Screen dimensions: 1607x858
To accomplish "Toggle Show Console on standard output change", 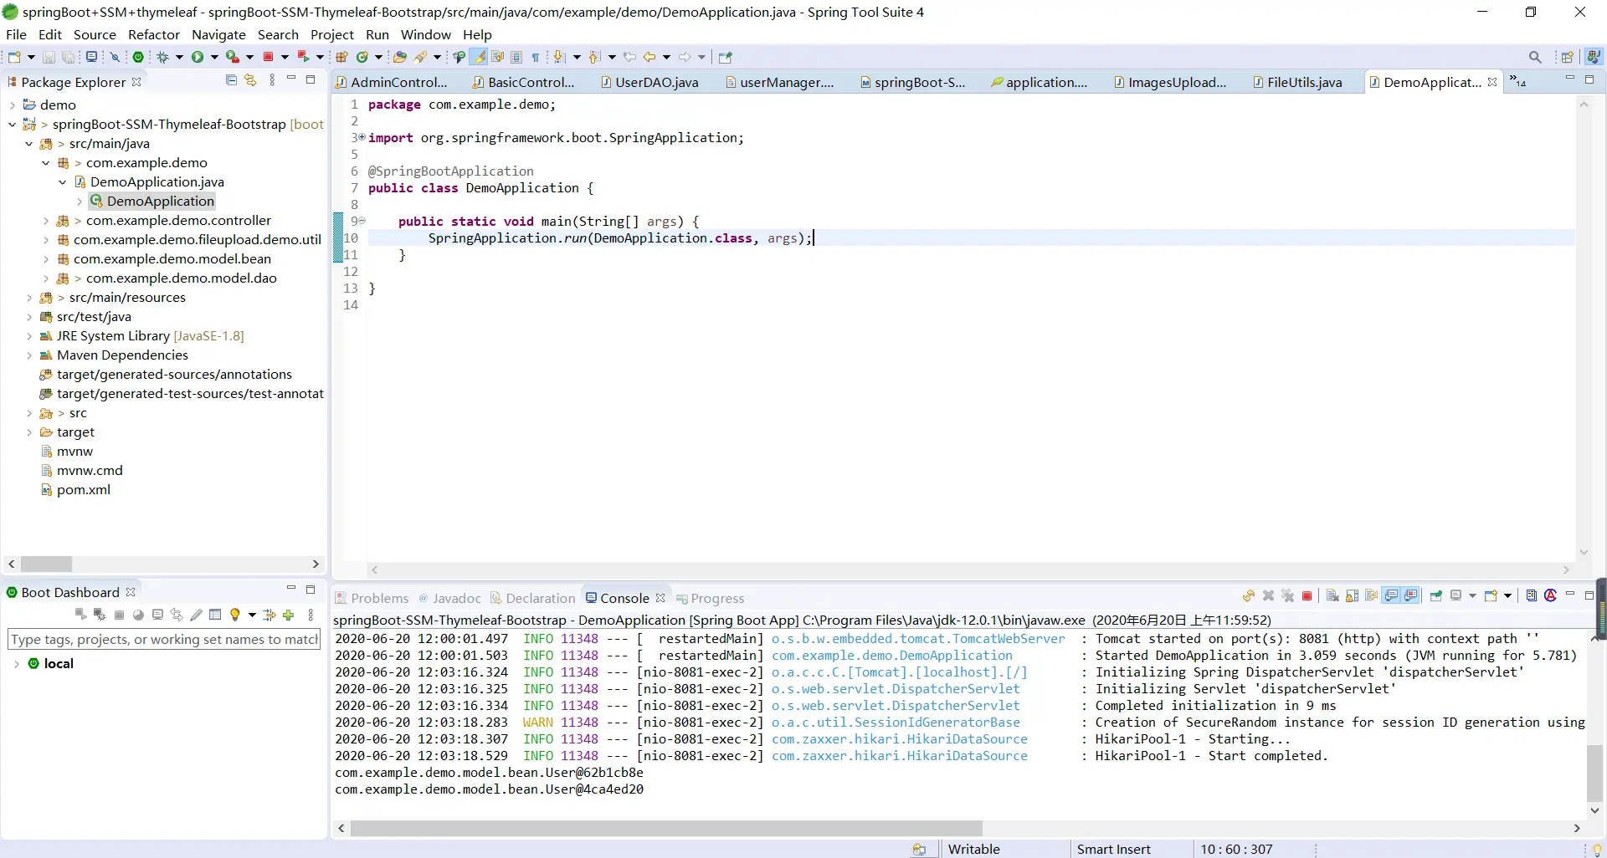I will [x=1391, y=596].
